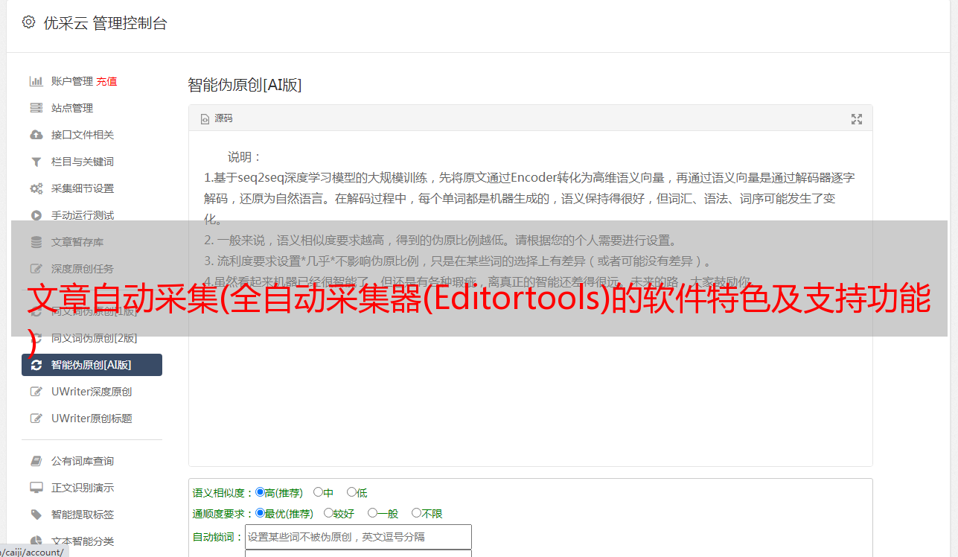Open the 账户管理 sidebar menu
The height and width of the screenshot is (557, 958).
pyautogui.click(x=72, y=81)
